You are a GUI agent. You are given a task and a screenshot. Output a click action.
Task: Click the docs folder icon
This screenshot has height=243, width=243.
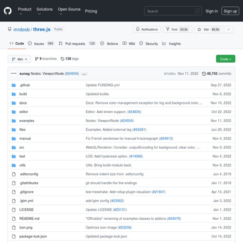click(x=14, y=103)
